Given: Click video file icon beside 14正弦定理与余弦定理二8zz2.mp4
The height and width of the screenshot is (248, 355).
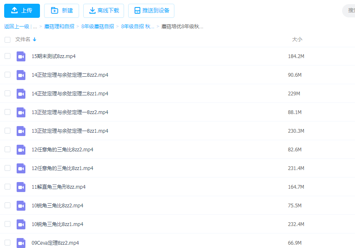Looking at the screenshot, I should pos(21,75).
